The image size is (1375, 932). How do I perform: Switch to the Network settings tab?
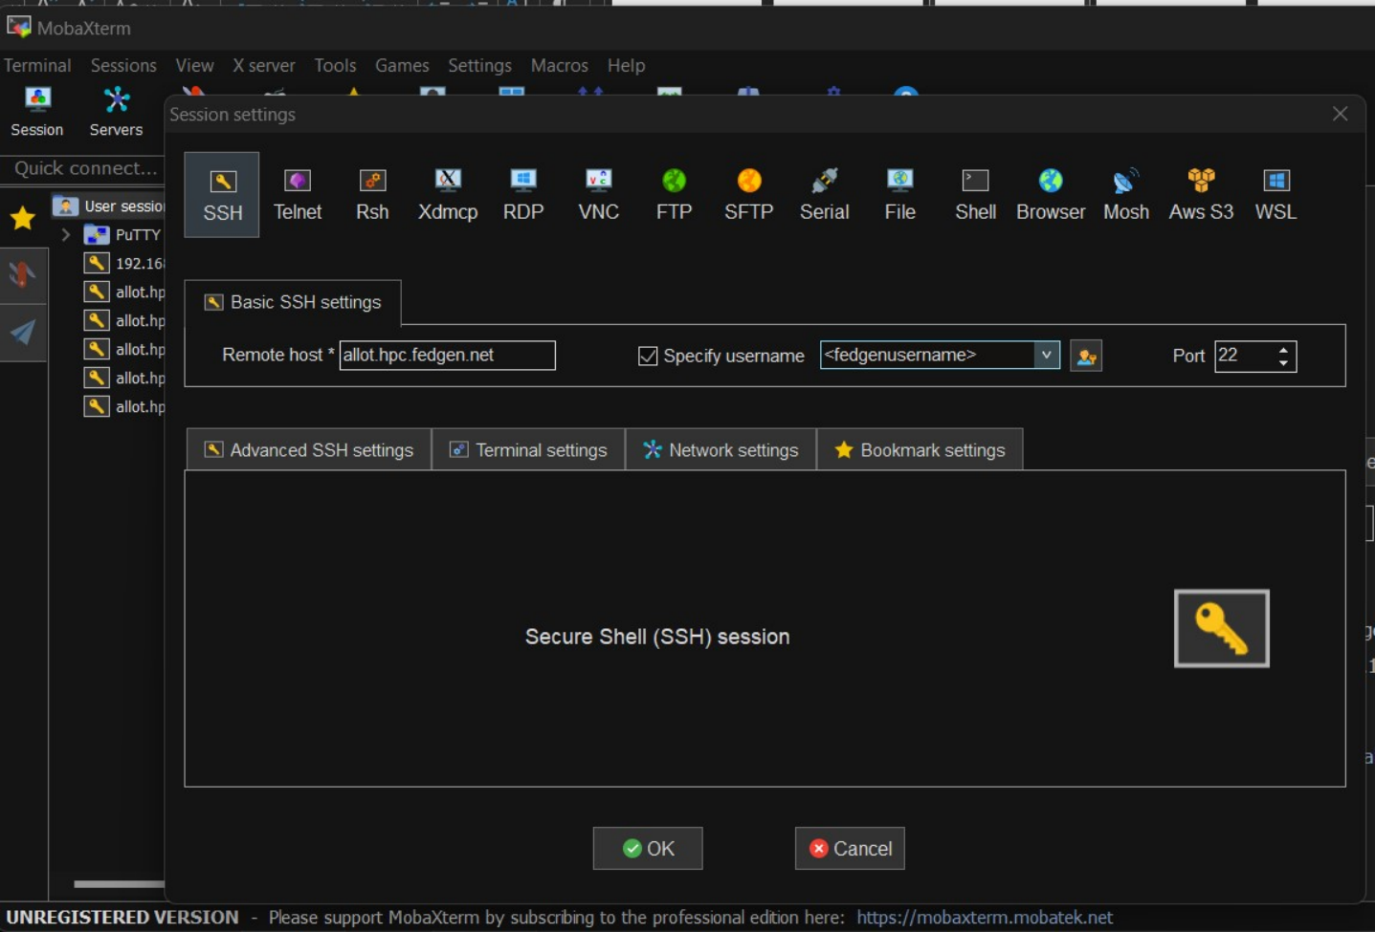click(721, 450)
